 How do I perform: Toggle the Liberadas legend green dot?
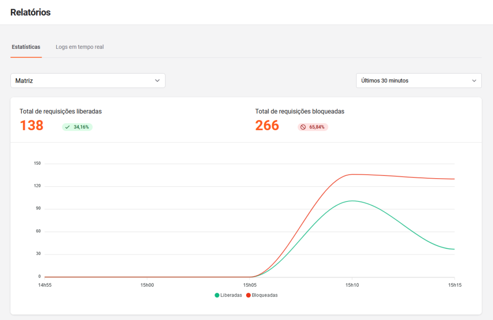point(217,295)
